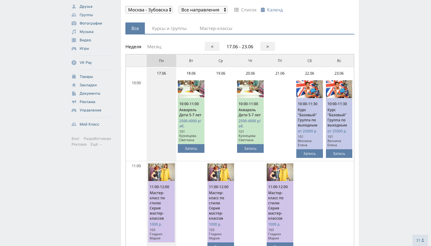Open the Закладки sidebar link
The image size is (431, 246).
pyautogui.click(x=88, y=85)
